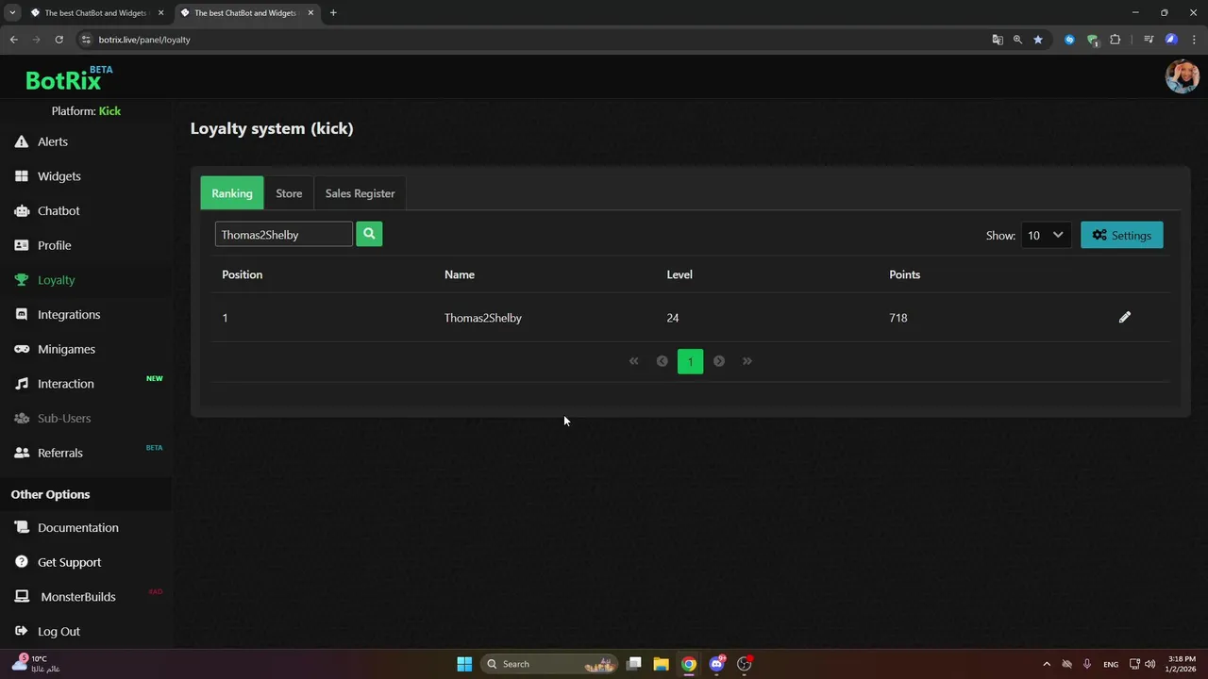
Task: Click the Log Out icon
Action: point(21,632)
